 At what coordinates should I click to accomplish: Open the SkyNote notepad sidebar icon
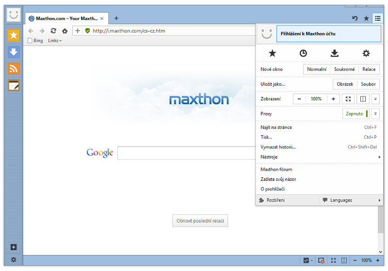[14, 85]
